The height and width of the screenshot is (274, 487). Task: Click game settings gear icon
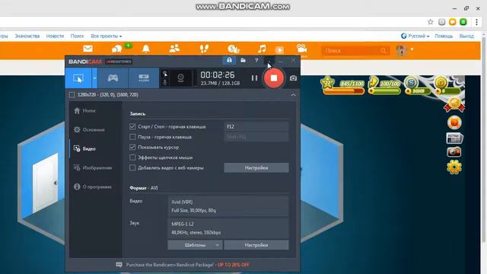point(454,167)
